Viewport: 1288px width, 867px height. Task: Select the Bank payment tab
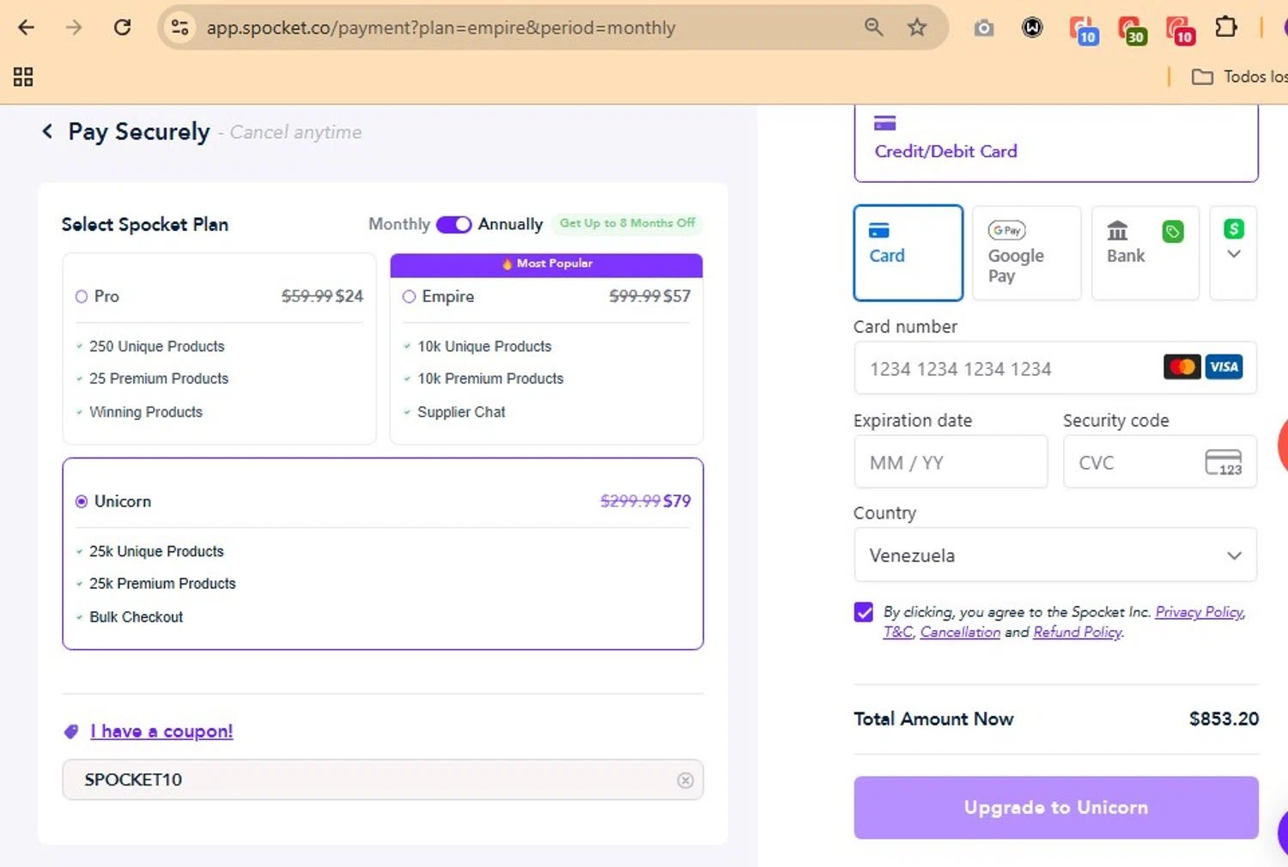(x=1145, y=253)
